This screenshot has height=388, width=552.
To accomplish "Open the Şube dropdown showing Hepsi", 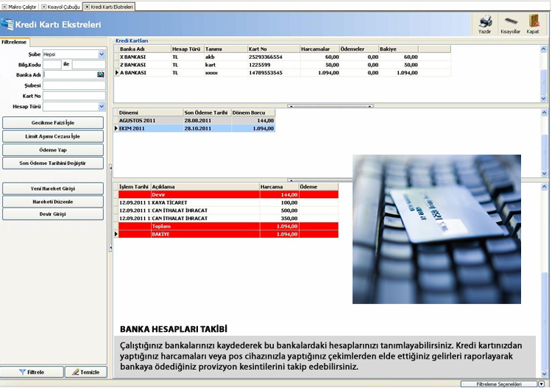I will (101, 54).
